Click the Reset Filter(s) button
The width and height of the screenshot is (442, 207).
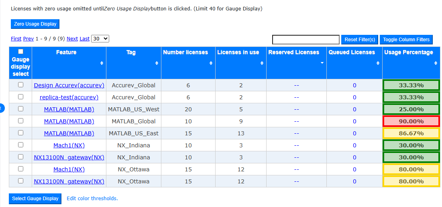pyautogui.click(x=360, y=40)
